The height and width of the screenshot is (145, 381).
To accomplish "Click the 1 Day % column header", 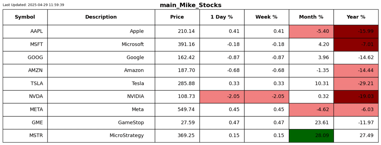I will (x=221, y=17).
